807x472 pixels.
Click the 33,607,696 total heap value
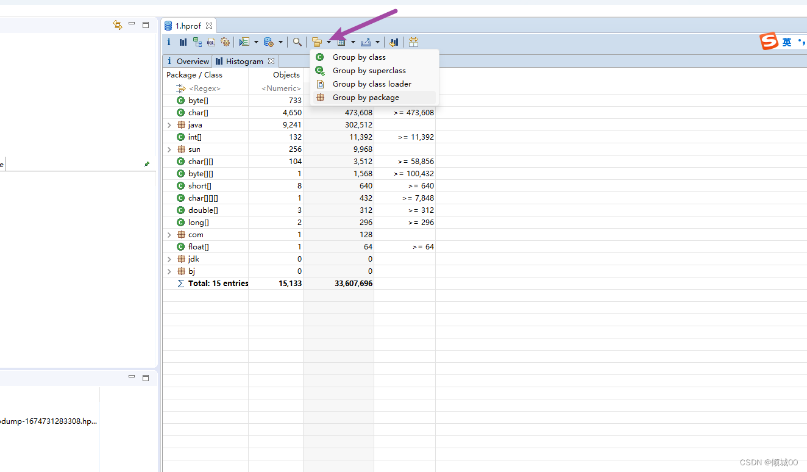(x=354, y=284)
